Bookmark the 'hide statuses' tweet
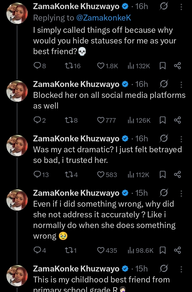Viewport: 192px width, 292px height. pyautogui.click(x=162, y=66)
